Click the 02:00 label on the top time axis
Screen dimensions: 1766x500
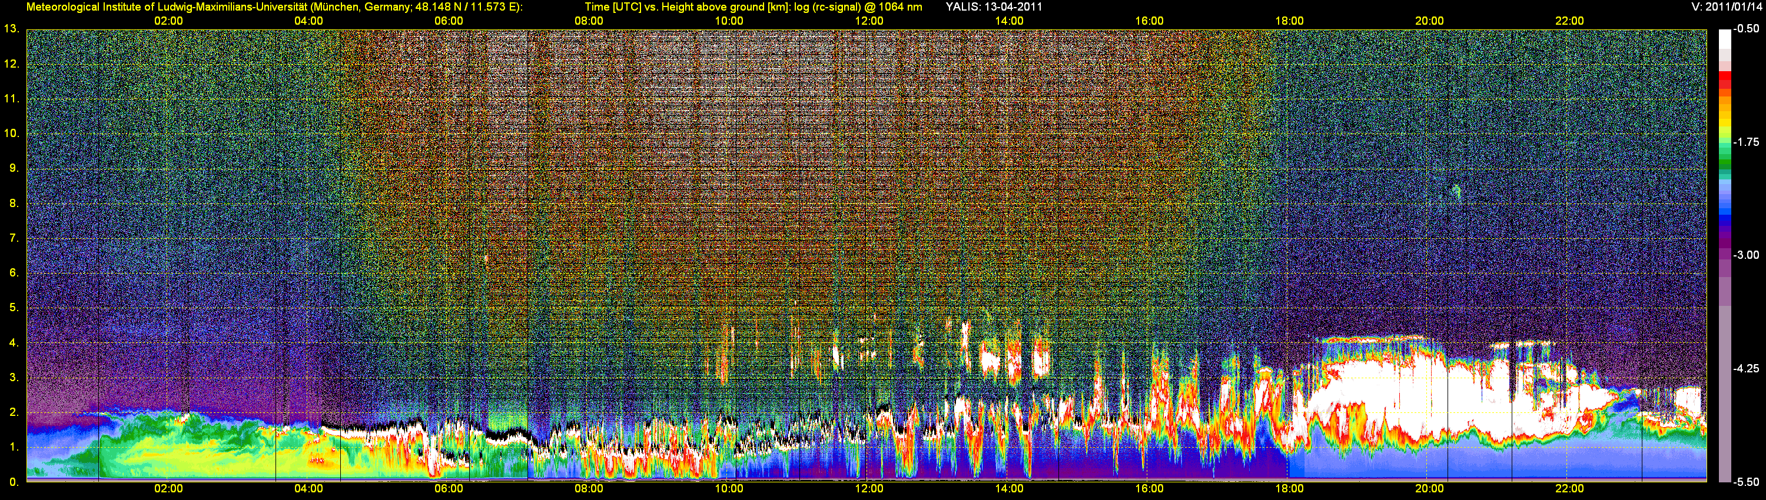pos(168,21)
